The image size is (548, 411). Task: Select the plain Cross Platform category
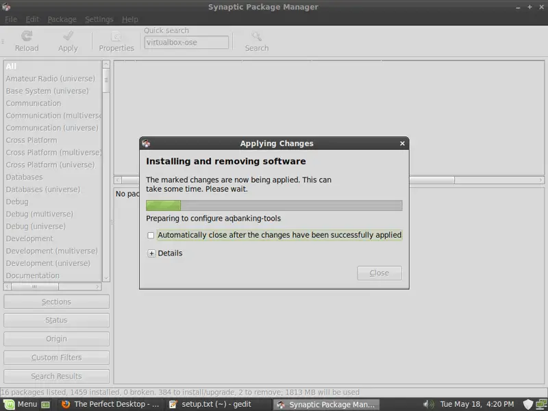(53, 140)
